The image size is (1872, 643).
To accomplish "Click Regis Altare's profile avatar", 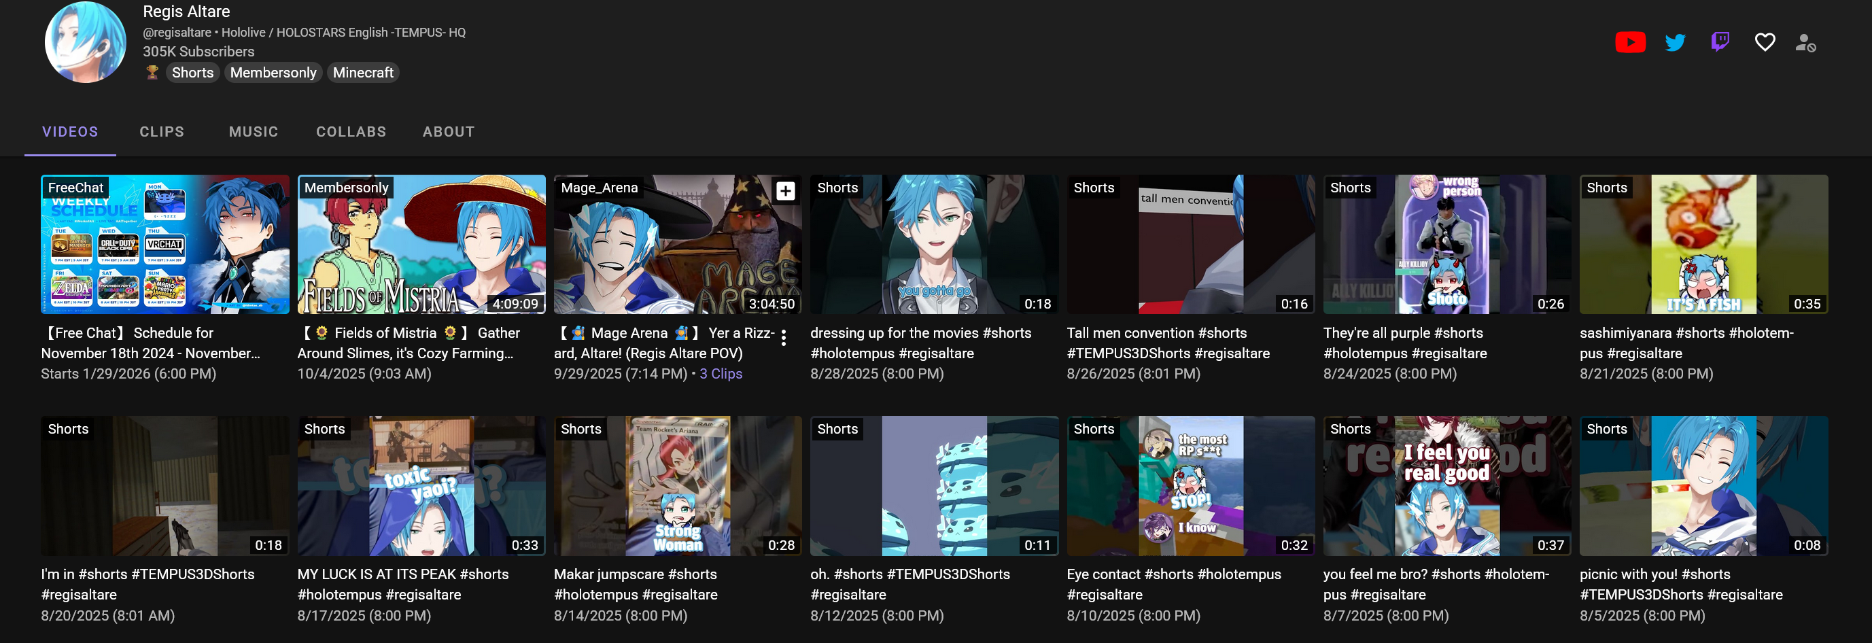I will (86, 42).
